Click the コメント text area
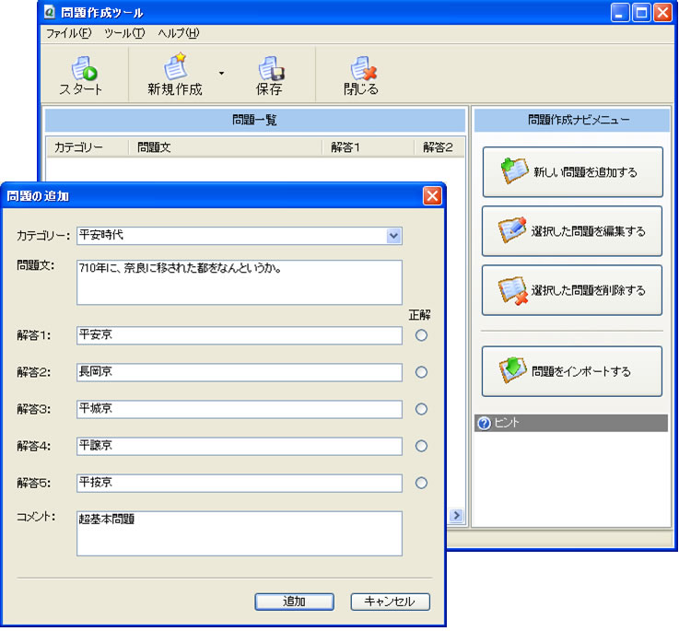The width and height of the screenshot is (679, 631). pos(240,533)
